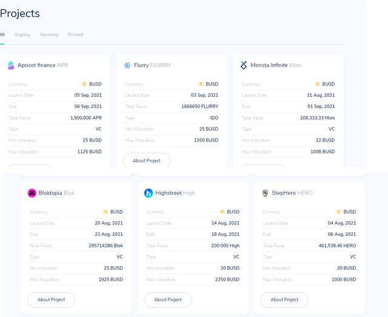Click max allocation 1008 BUSD
Image resolution: width=388 pixels, height=317 pixels.
click(x=323, y=152)
